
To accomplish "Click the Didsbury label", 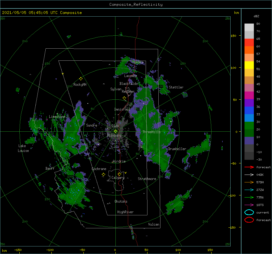I will point(114,135).
